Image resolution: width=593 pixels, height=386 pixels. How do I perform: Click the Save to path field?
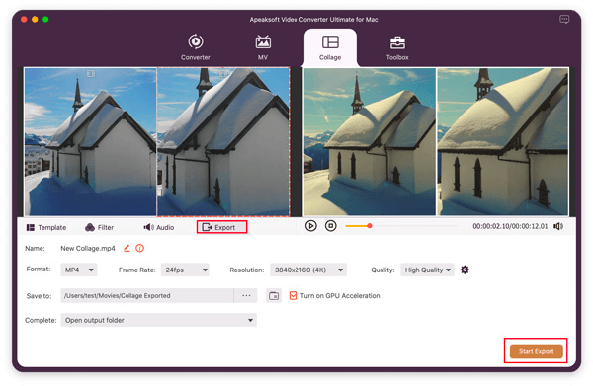(147, 296)
